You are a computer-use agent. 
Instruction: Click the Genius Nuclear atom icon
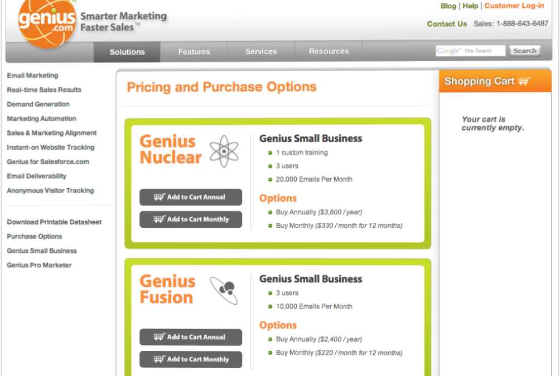pyautogui.click(x=224, y=152)
